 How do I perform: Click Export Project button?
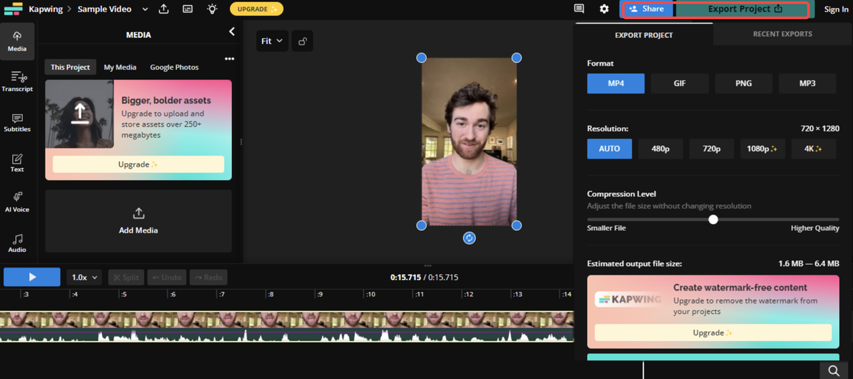click(x=744, y=9)
